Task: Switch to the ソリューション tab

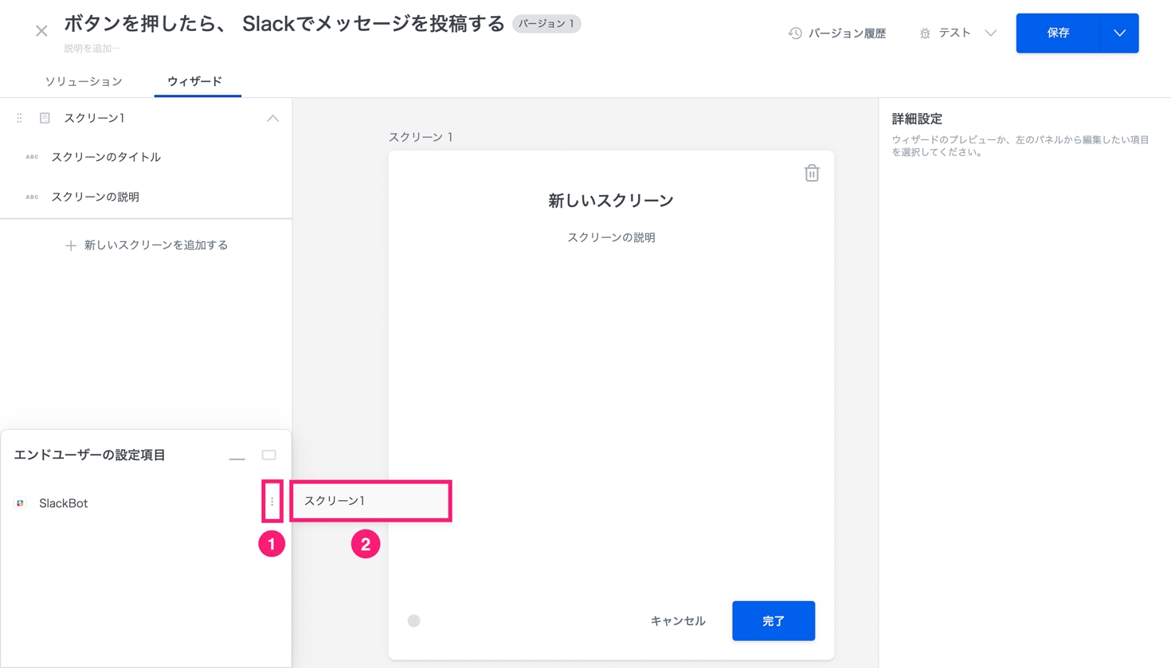Action: pyautogui.click(x=84, y=81)
